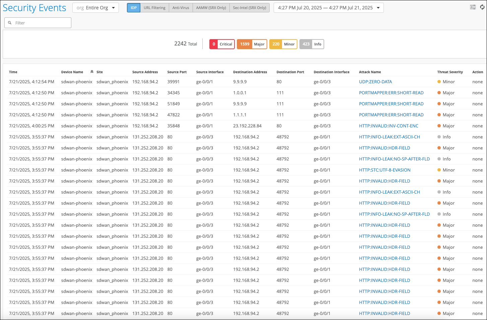Screen dimensions: 487x320
Task: Click the search magnifier icon in Filter
Action: (10, 23)
